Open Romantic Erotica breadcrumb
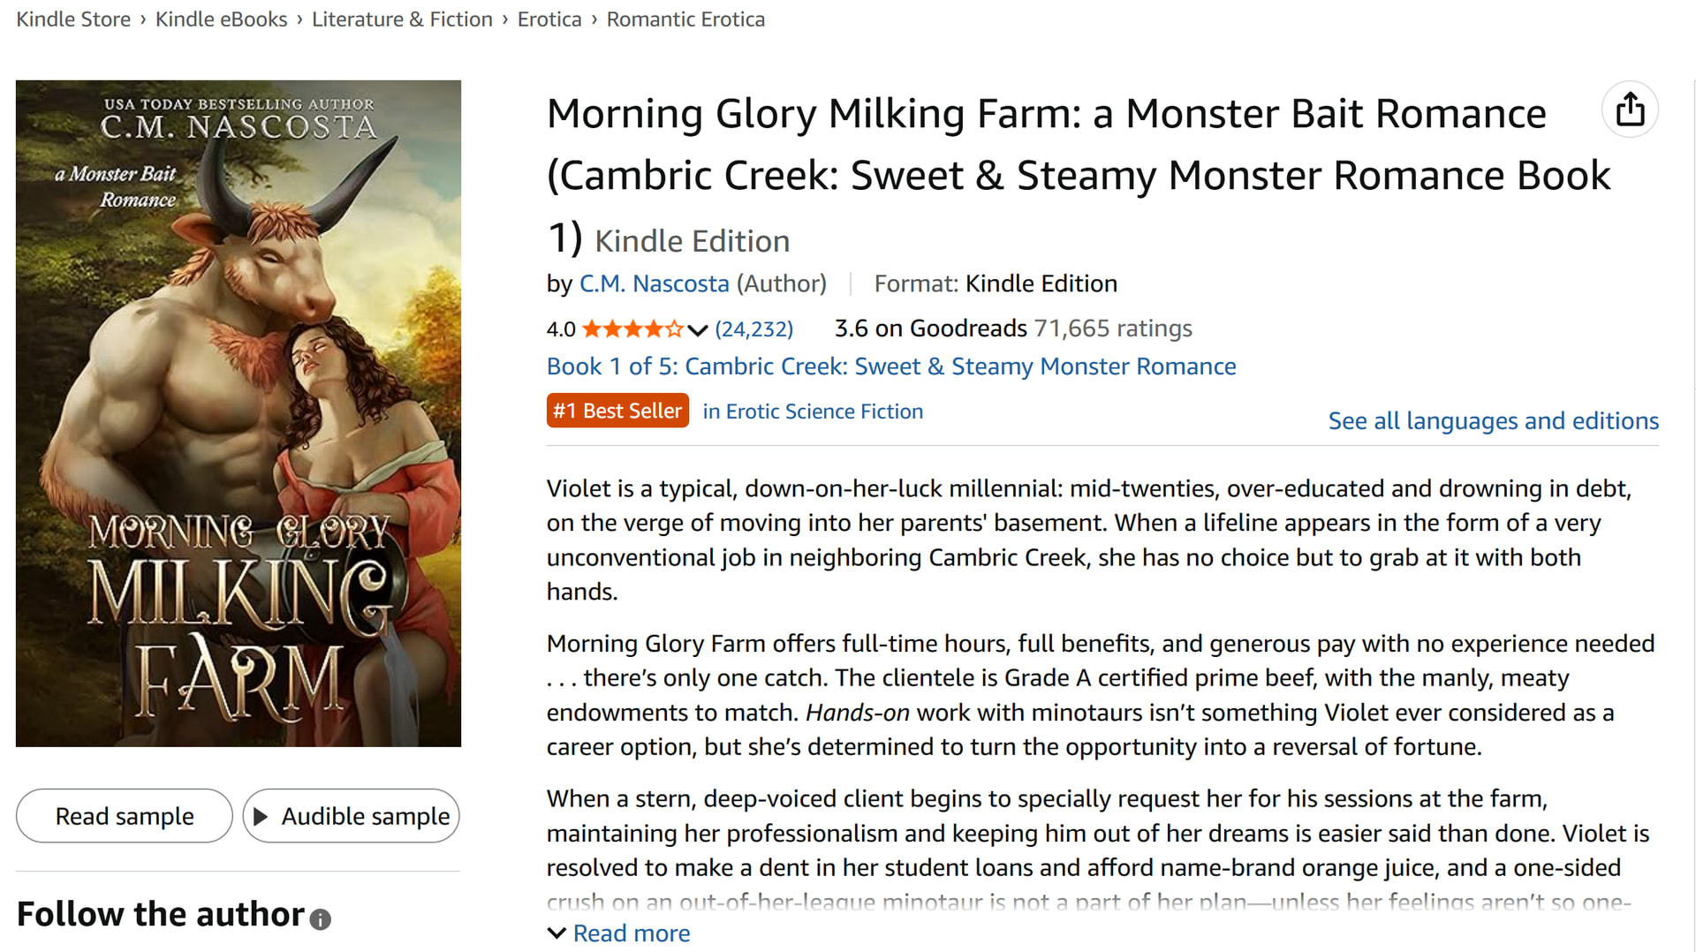The height and width of the screenshot is (952, 1696). 685,19
